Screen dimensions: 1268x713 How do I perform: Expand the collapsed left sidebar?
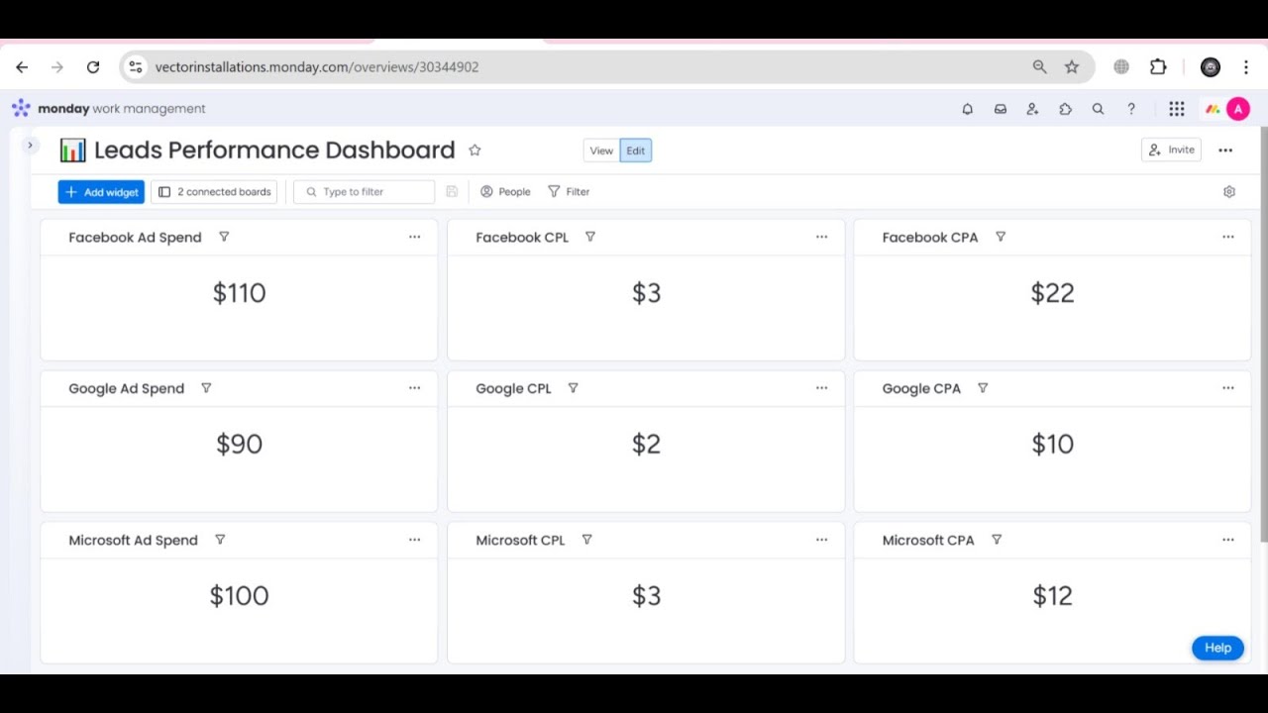tap(30, 146)
